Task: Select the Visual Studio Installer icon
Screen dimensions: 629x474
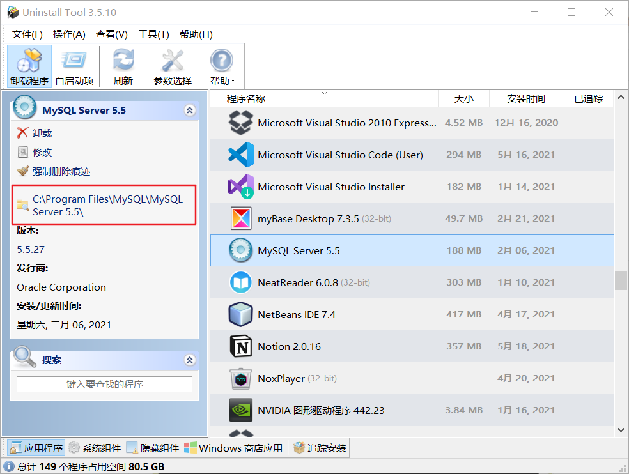Action: pyautogui.click(x=241, y=187)
